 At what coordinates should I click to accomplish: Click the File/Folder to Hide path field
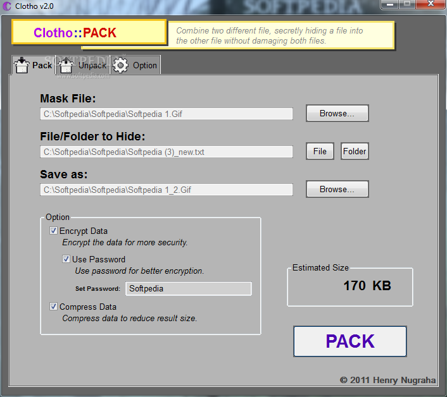click(167, 152)
